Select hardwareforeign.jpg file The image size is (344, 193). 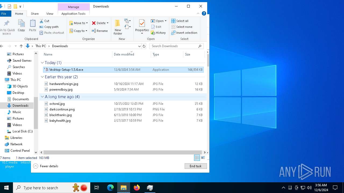tap(123, 84)
